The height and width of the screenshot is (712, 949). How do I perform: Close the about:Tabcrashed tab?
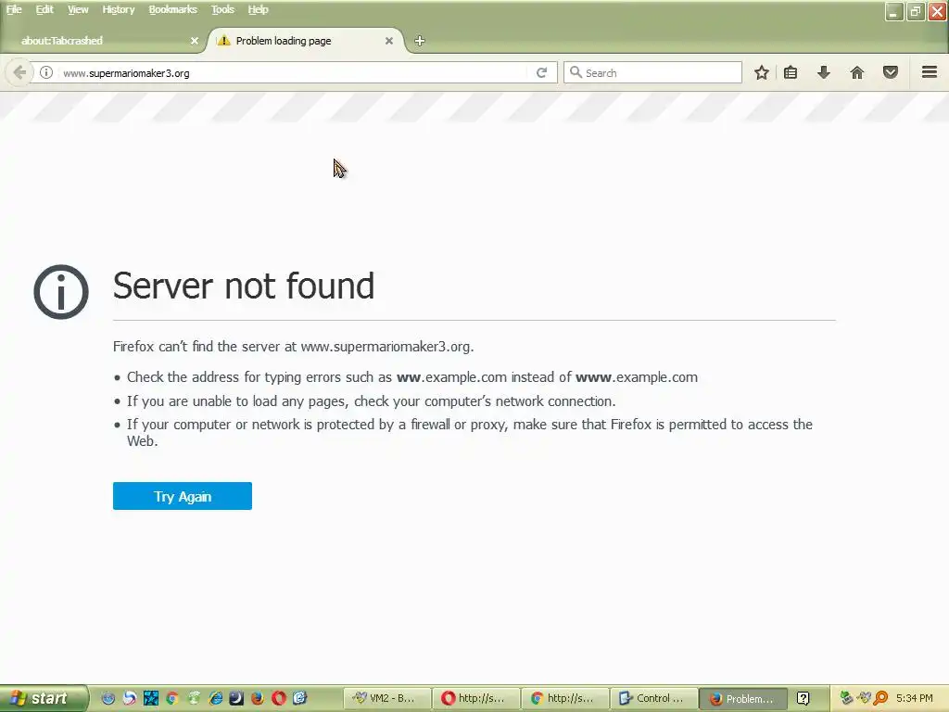(x=195, y=41)
